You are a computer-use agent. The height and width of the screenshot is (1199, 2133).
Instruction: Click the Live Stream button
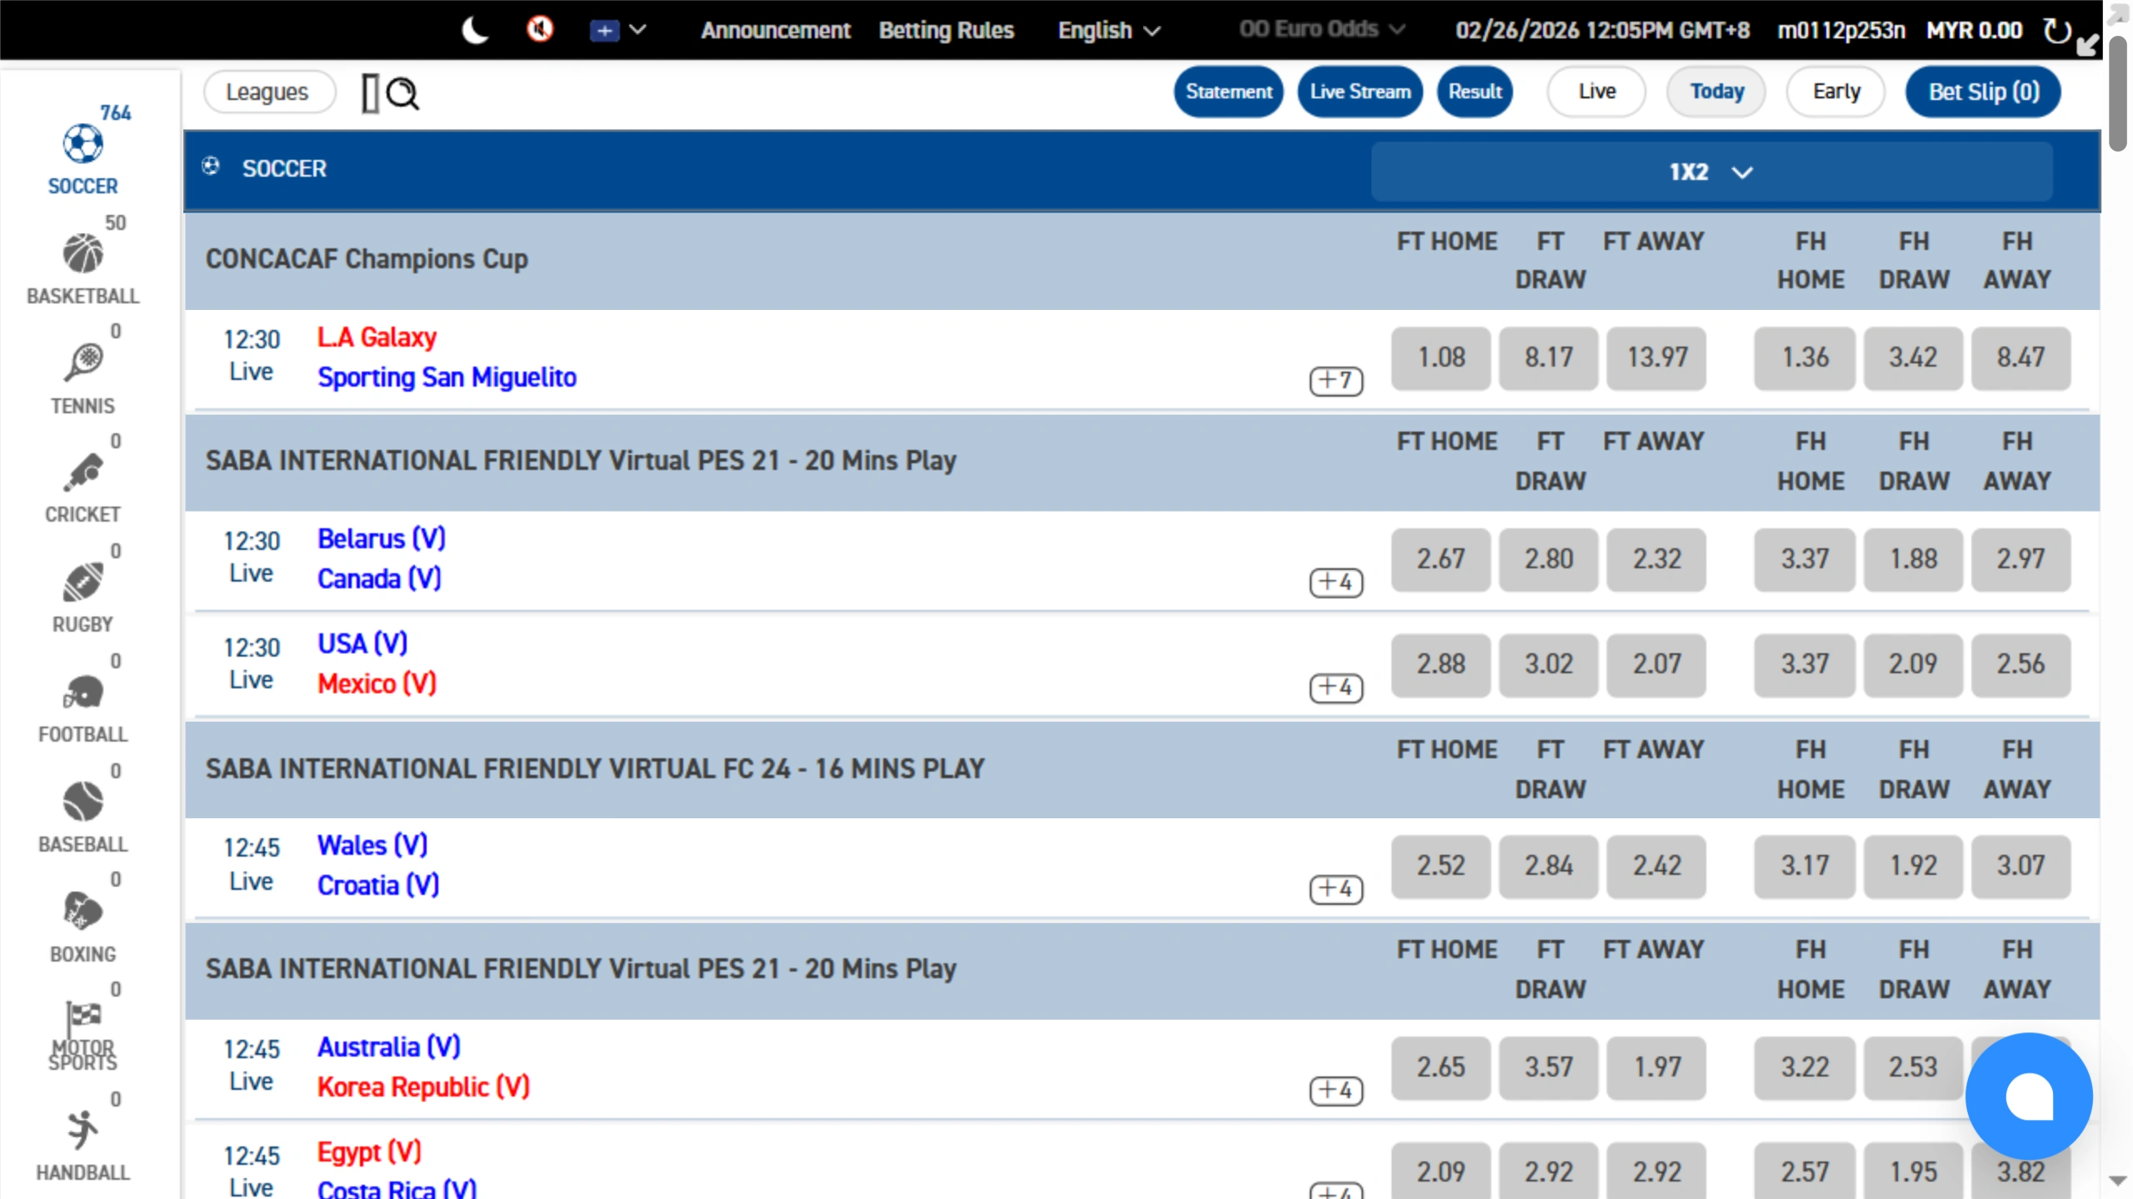[x=1359, y=92]
